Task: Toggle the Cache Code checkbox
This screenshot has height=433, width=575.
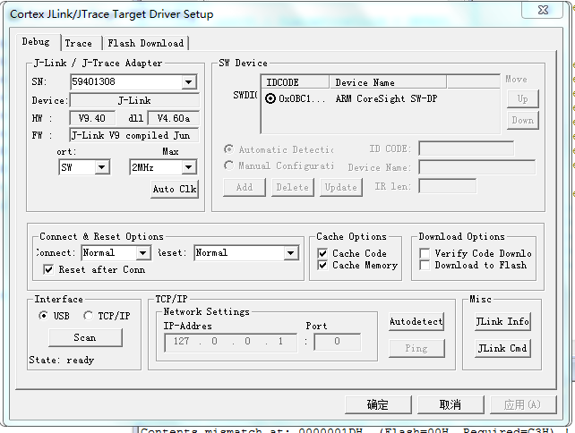Action: (322, 253)
